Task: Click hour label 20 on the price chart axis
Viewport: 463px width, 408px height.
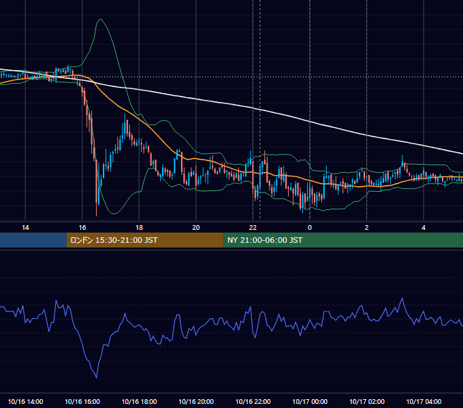Action: [196, 228]
